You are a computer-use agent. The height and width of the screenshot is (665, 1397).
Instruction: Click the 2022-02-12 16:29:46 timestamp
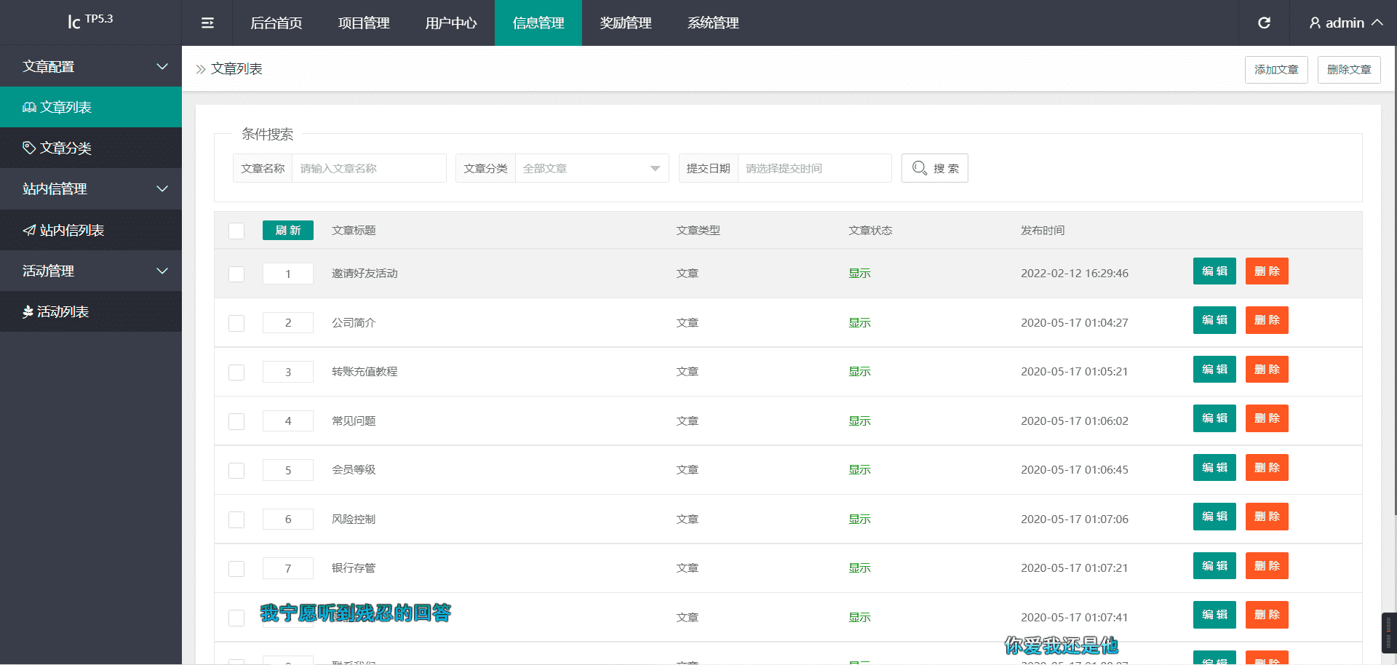[1075, 274]
